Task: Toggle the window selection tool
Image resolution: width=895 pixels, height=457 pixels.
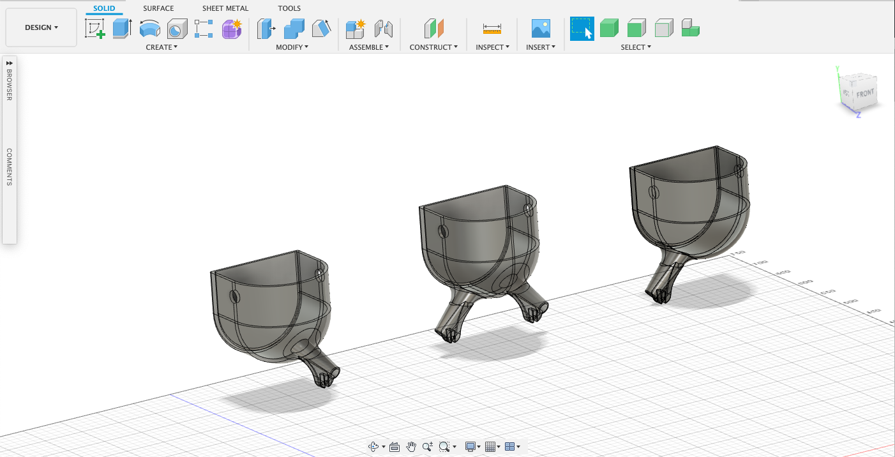Action: pyautogui.click(x=582, y=28)
